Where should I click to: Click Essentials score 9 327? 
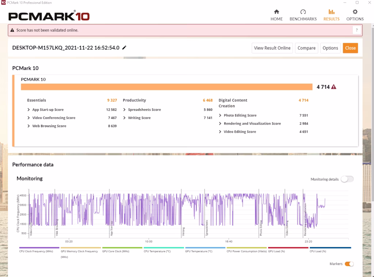pyautogui.click(x=112, y=100)
